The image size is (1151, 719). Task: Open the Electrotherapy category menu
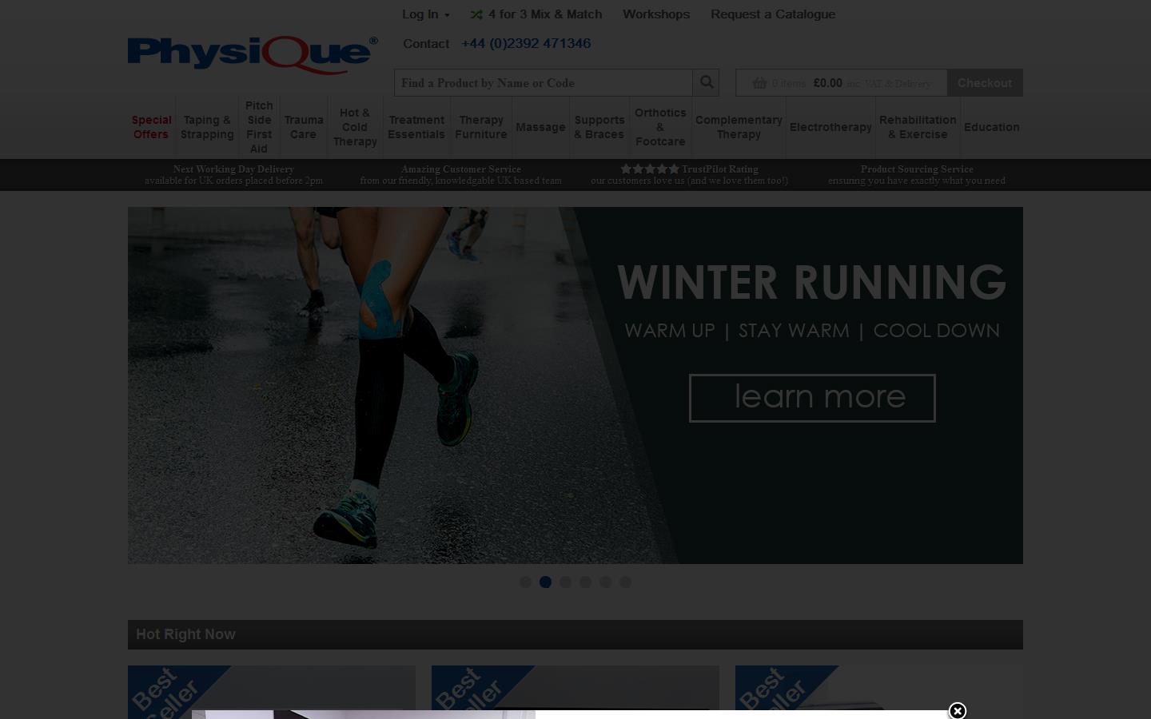pos(830,127)
